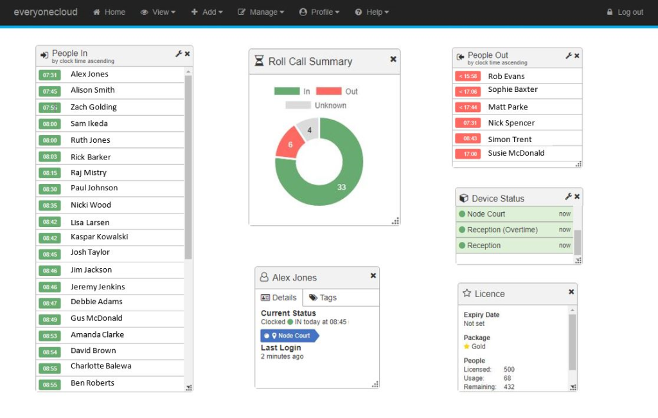Close the Alex Jones widget
Image resolution: width=658 pixels, height=418 pixels.
click(x=373, y=275)
